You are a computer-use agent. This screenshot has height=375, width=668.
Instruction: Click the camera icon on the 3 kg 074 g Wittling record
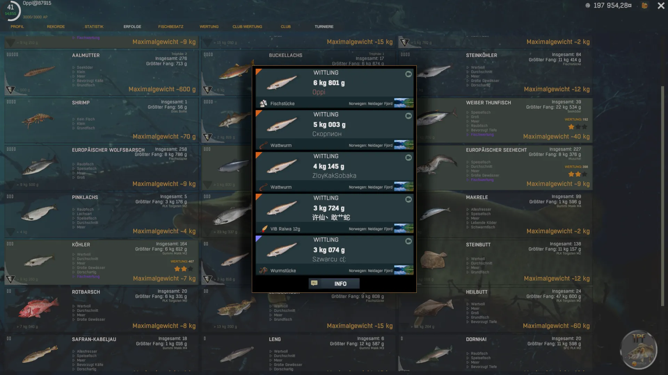point(408,241)
